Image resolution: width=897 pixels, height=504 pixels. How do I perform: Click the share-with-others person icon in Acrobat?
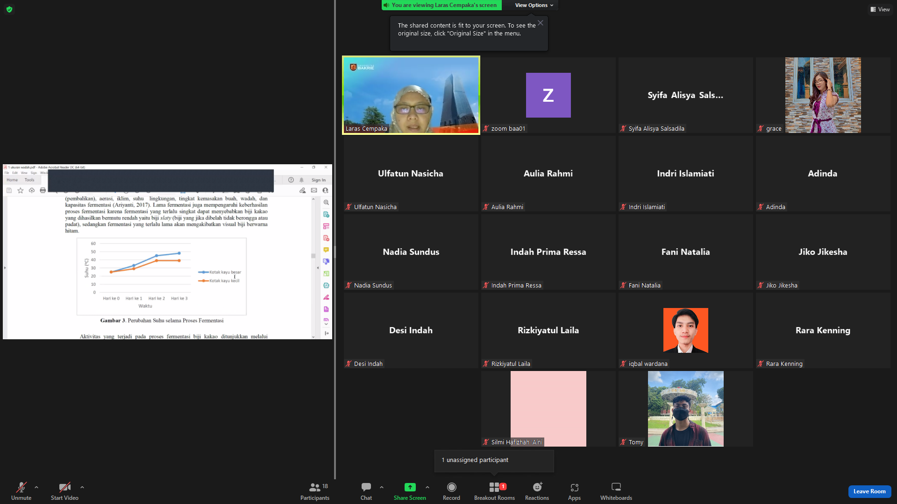pos(325,190)
